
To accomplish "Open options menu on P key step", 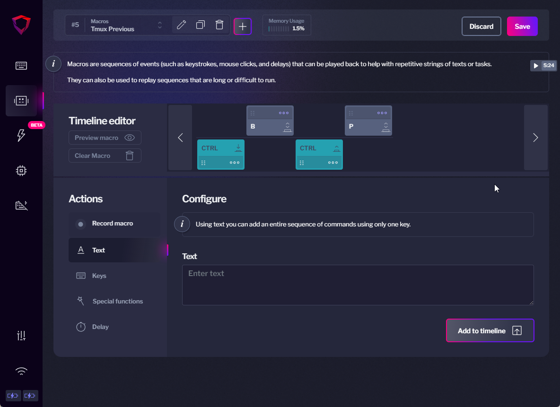I will [x=382, y=113].
